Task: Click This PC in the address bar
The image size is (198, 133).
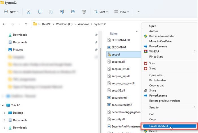Action: click(46, 24)
